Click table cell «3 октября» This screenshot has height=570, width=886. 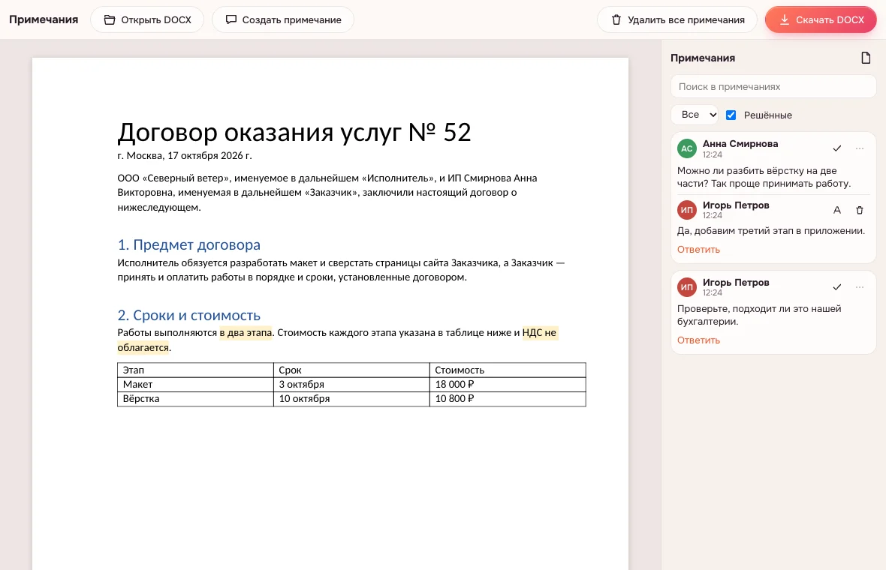tap(351, 384)
